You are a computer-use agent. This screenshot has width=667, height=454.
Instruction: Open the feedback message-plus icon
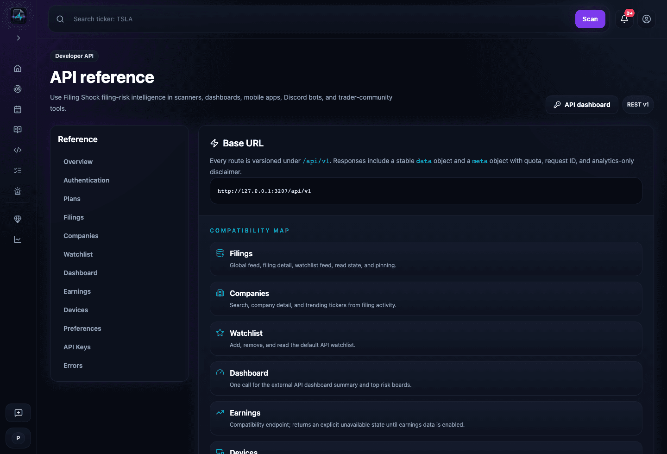pos(19,413)
